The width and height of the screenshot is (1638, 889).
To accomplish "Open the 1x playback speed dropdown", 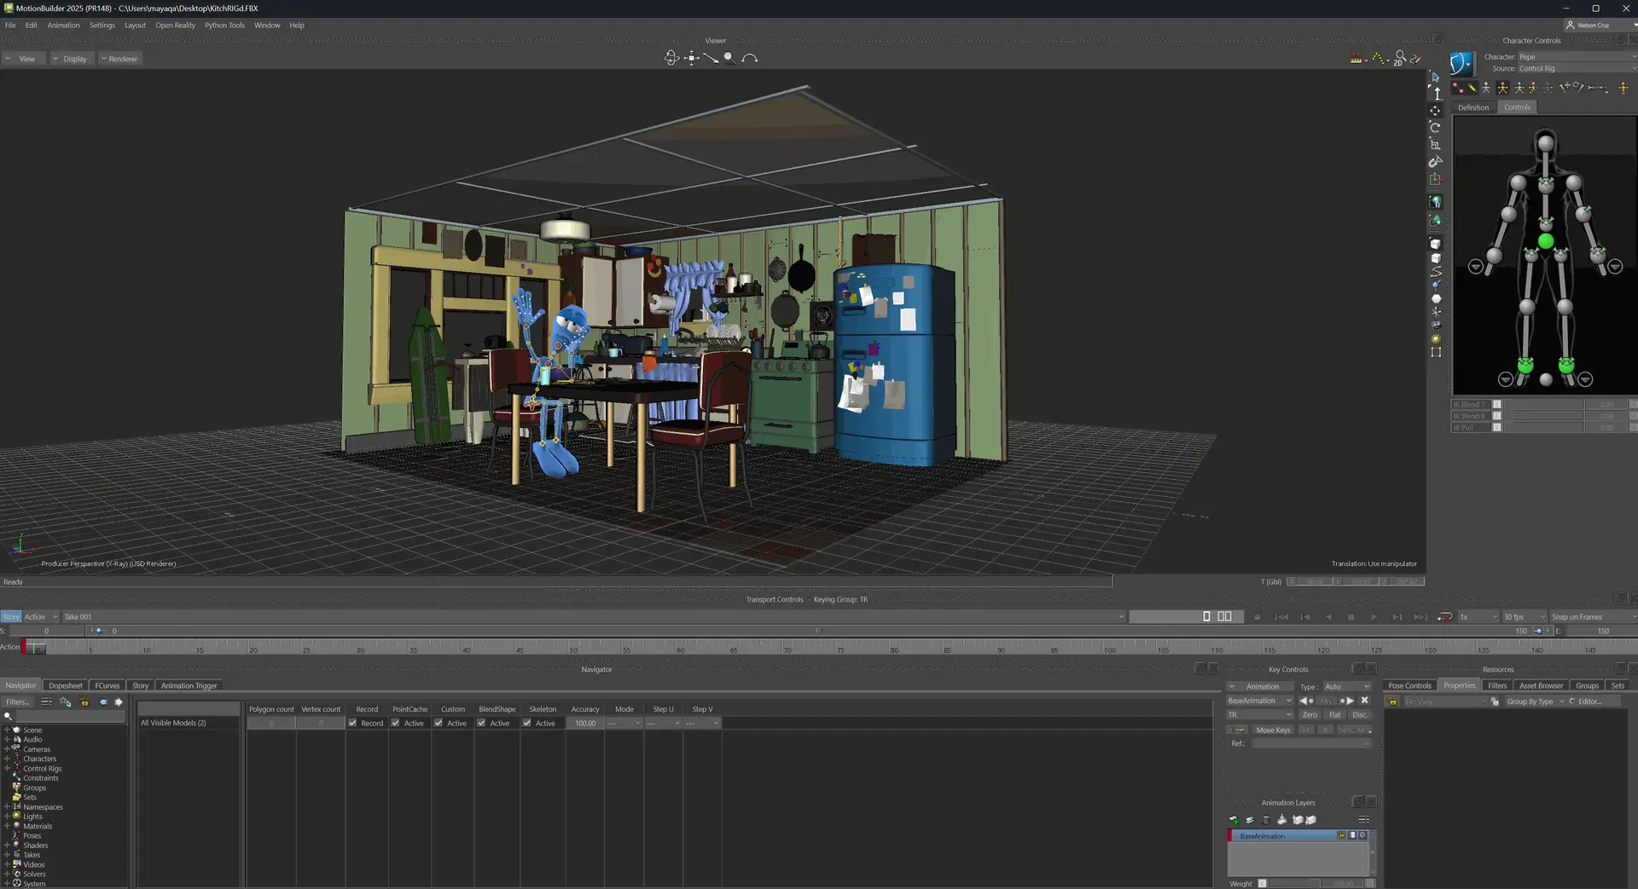I will [1478, 617].
